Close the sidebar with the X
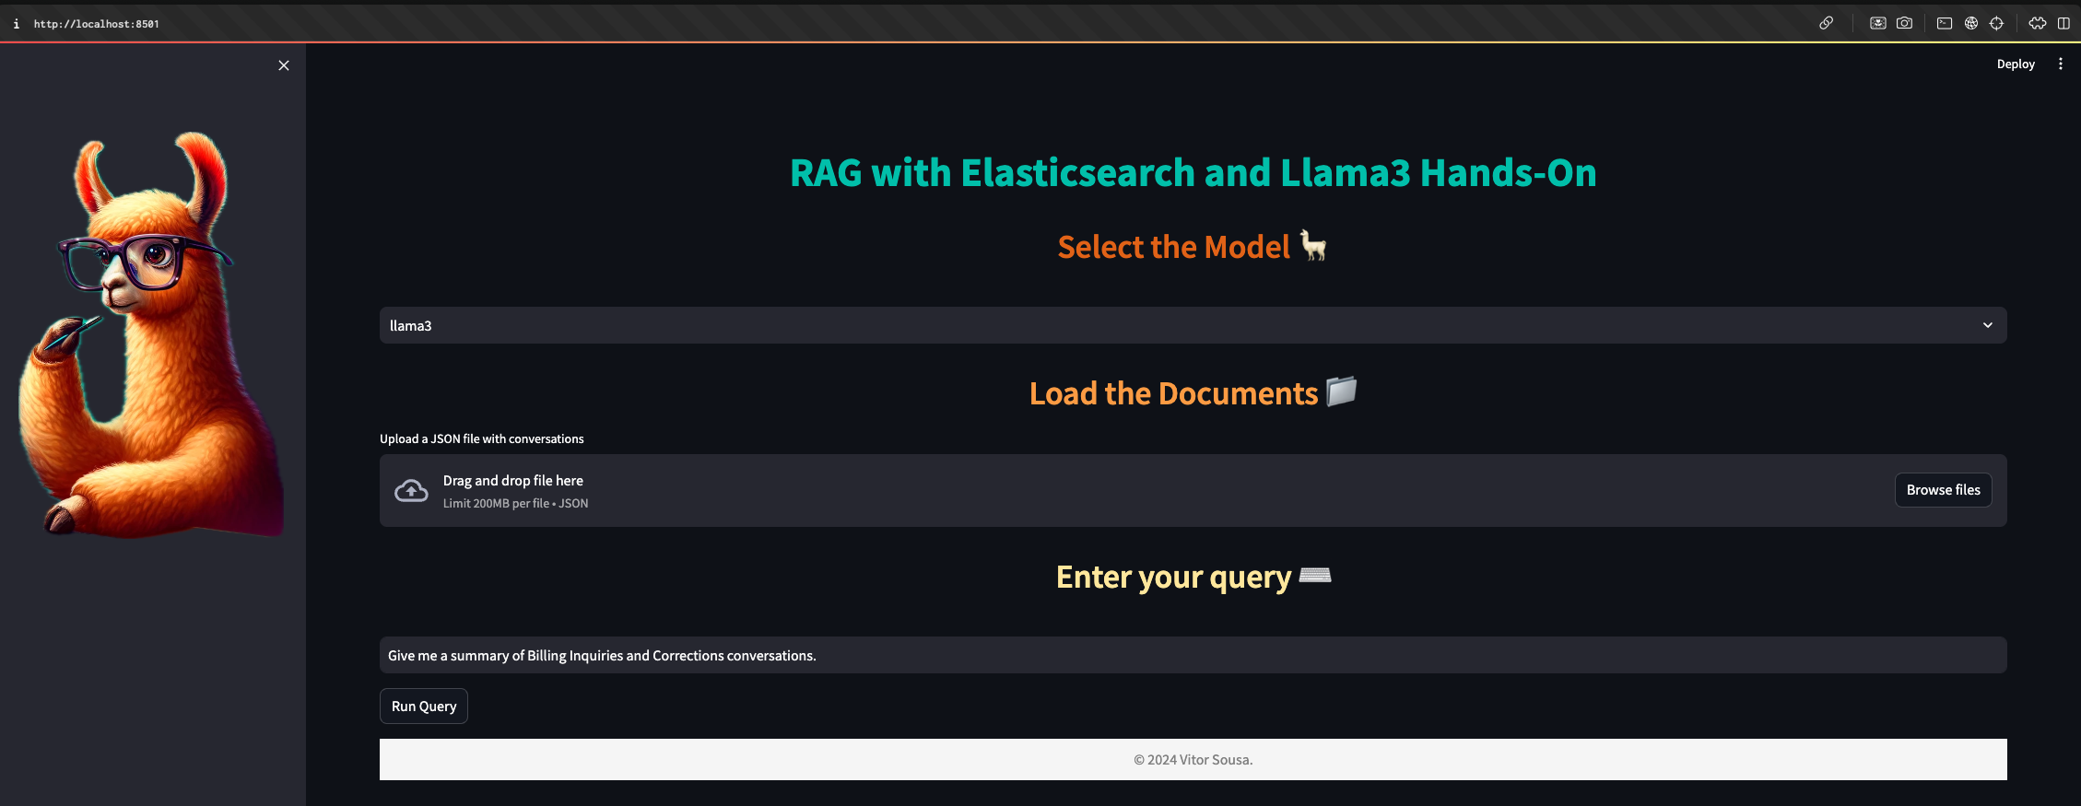The height and width of the screenshot is (806, 2081). (284, 65)
